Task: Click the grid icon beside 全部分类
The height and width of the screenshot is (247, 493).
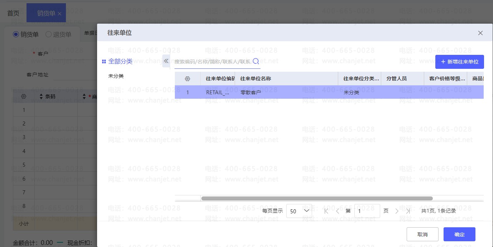Action: tap(104, 62)
